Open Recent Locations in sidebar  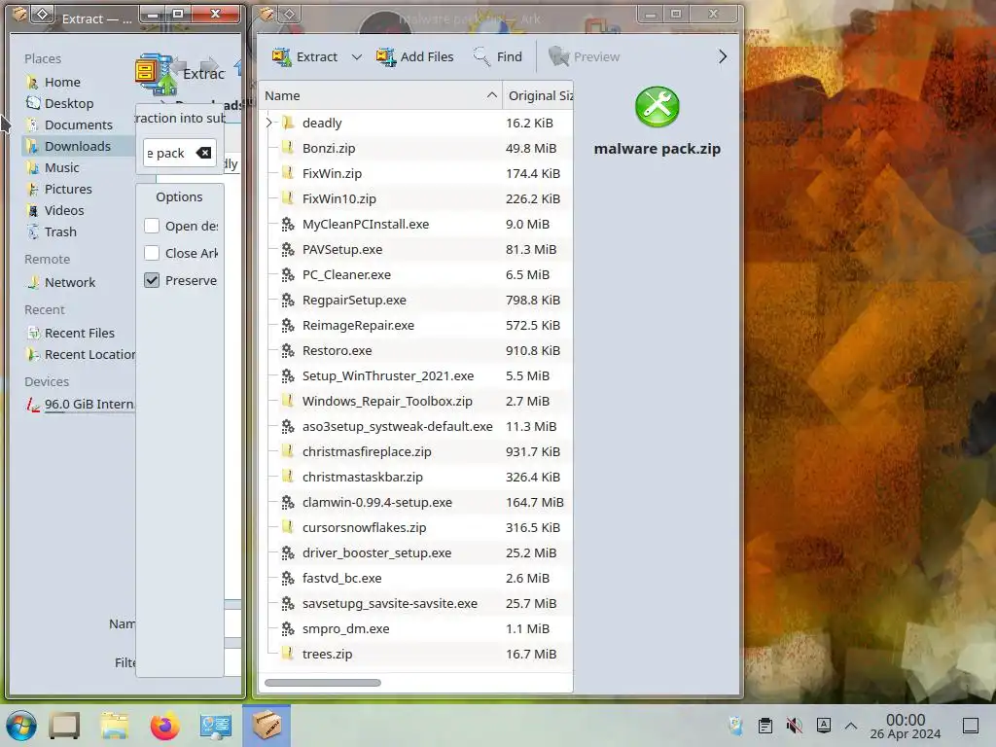78,354
